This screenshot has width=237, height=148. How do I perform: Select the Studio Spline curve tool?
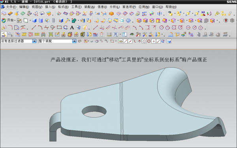click(46, 28)
